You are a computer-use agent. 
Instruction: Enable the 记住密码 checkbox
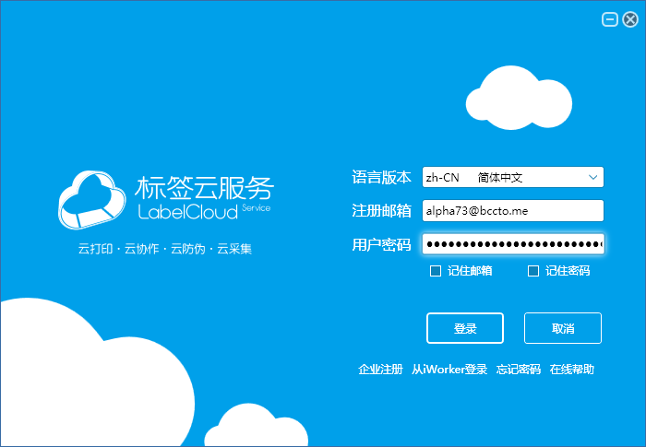(x=533, y=271)
